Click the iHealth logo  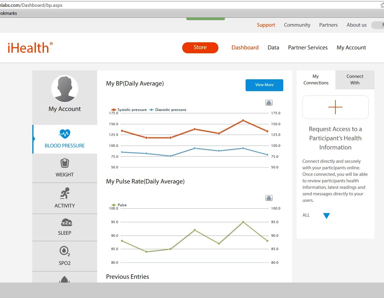tap(30, 48)
